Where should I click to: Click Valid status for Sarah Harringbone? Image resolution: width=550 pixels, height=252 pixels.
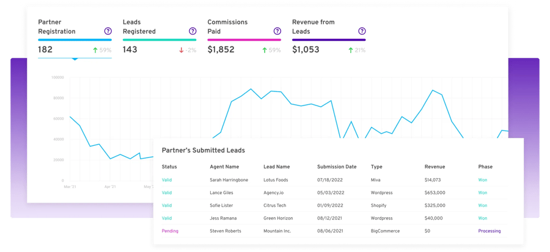[167, 180]
